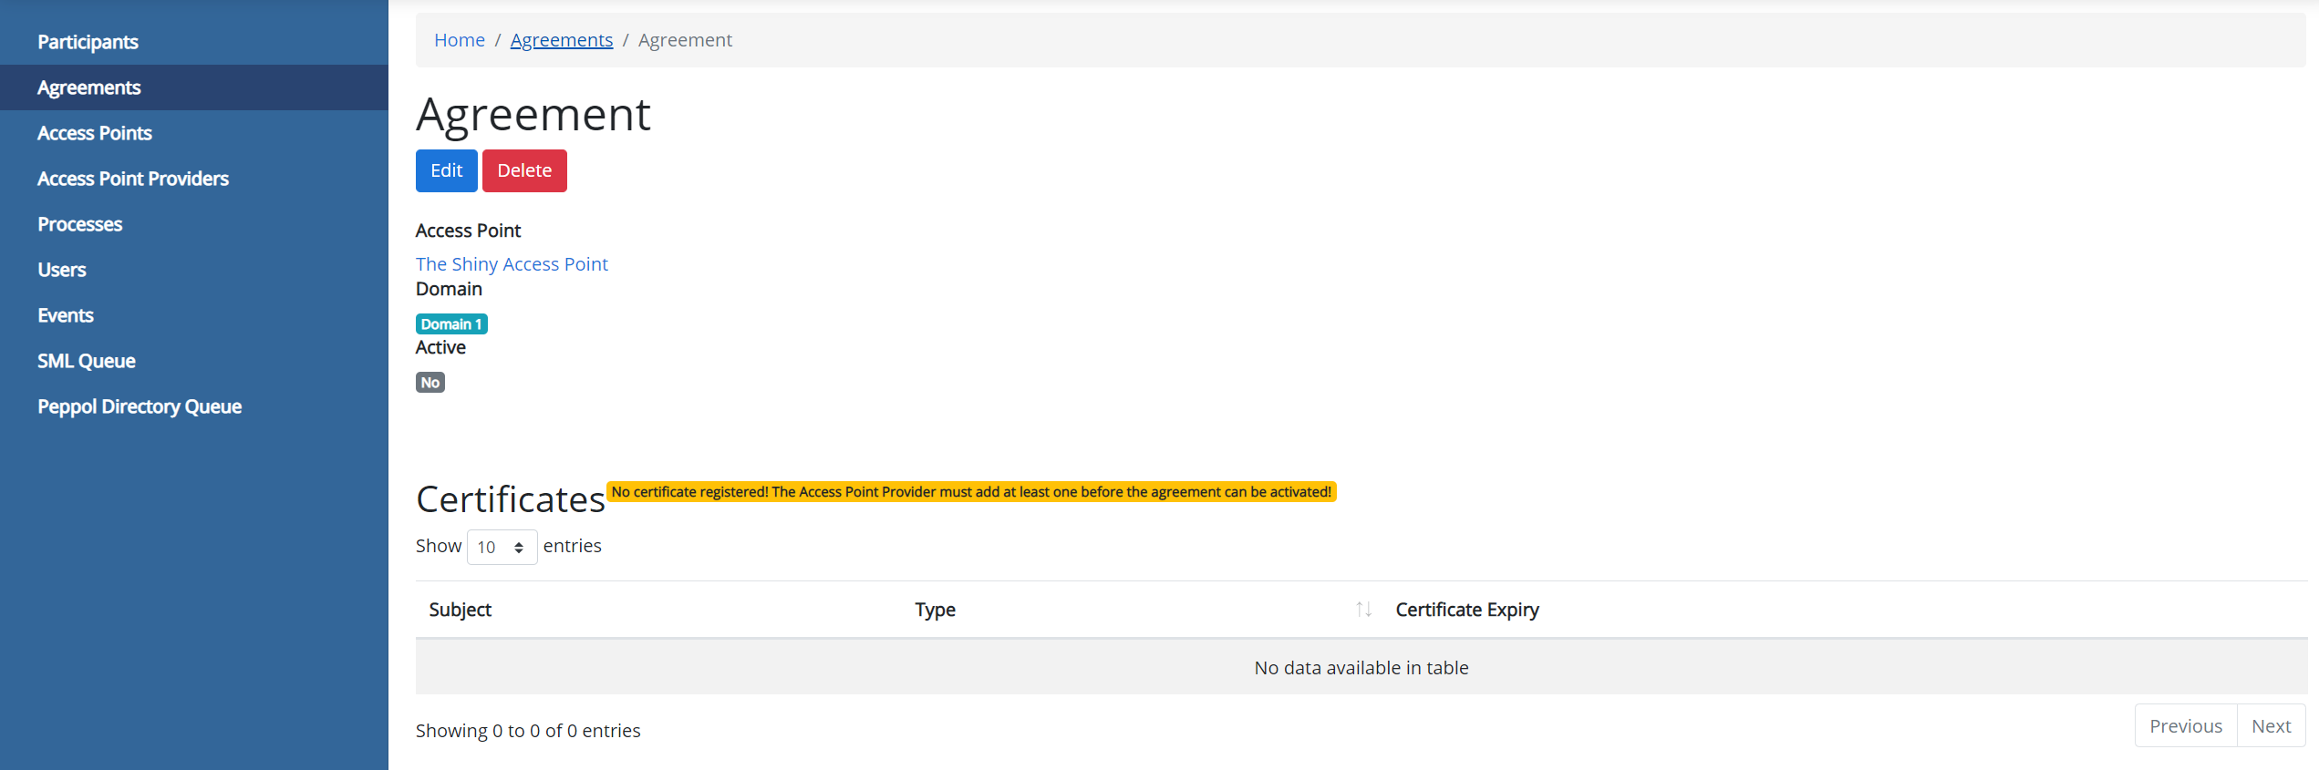Viewport: 2319px width, 770px height.
Task: Sort by Type column arrows icon
Action: click(x=1363, y=610)
